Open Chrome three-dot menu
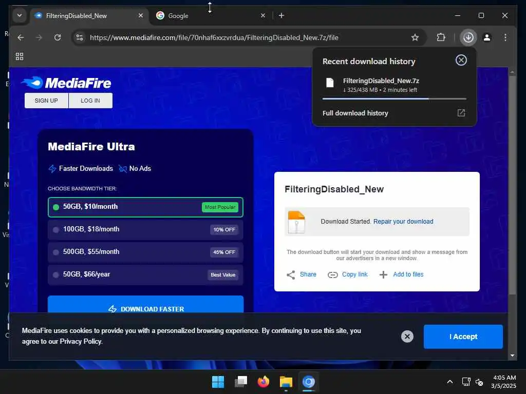The width and height of the screenshot is (526, 394). tap(505, 37)
